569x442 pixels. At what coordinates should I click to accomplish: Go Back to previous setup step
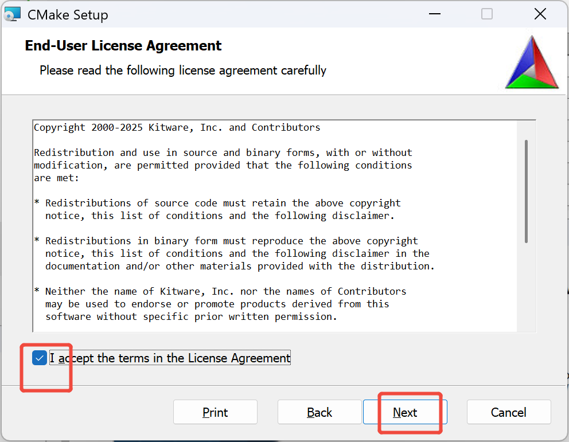pos(319,412)
